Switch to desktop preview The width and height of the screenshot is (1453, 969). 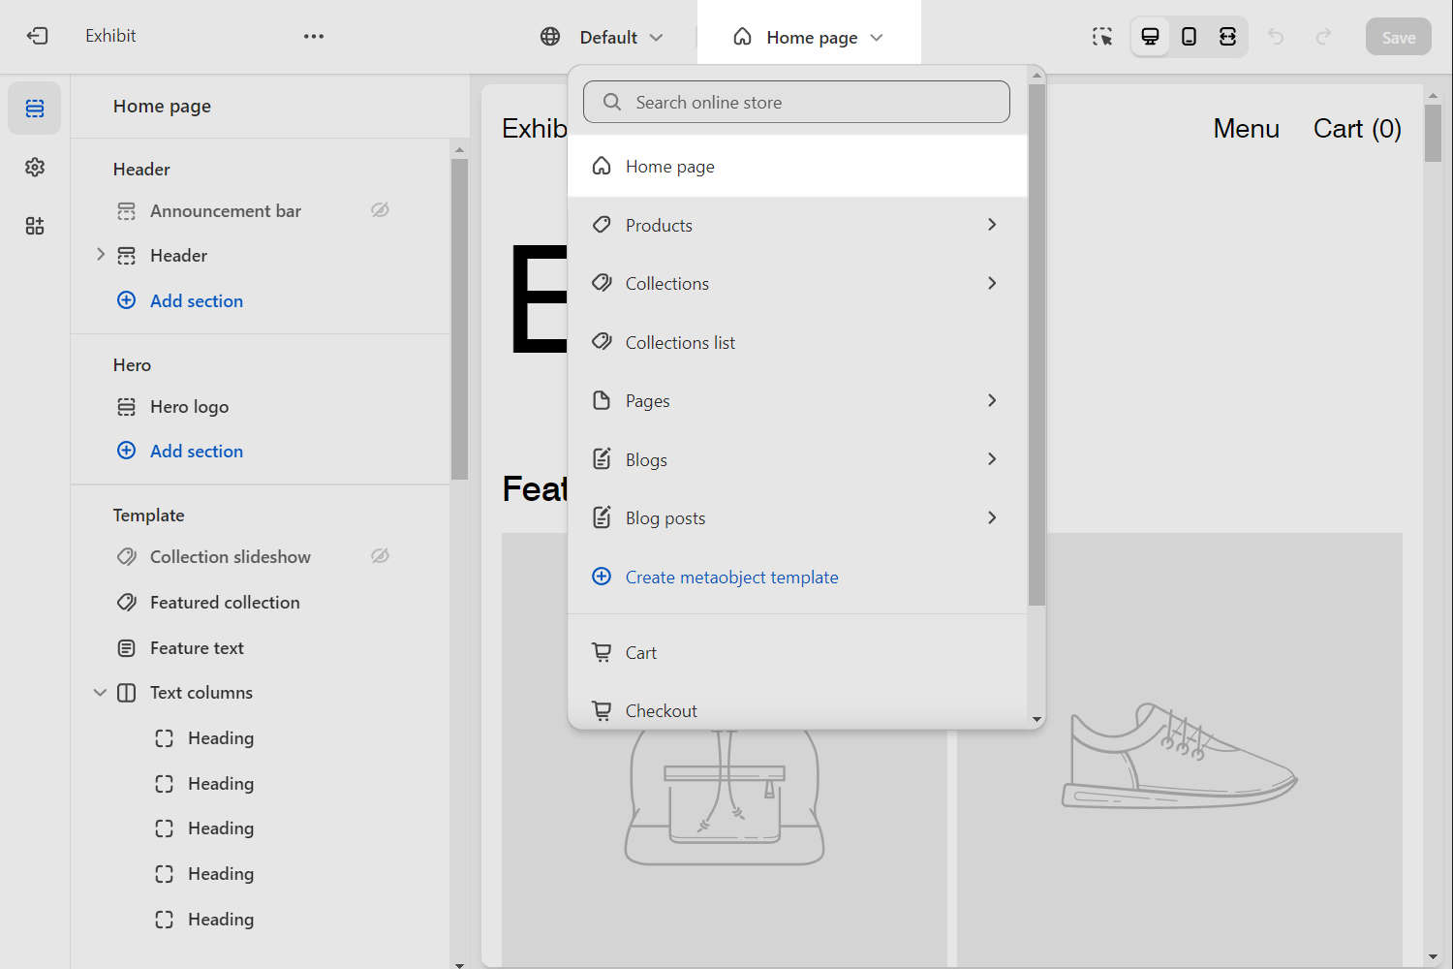click(1150, 37)
